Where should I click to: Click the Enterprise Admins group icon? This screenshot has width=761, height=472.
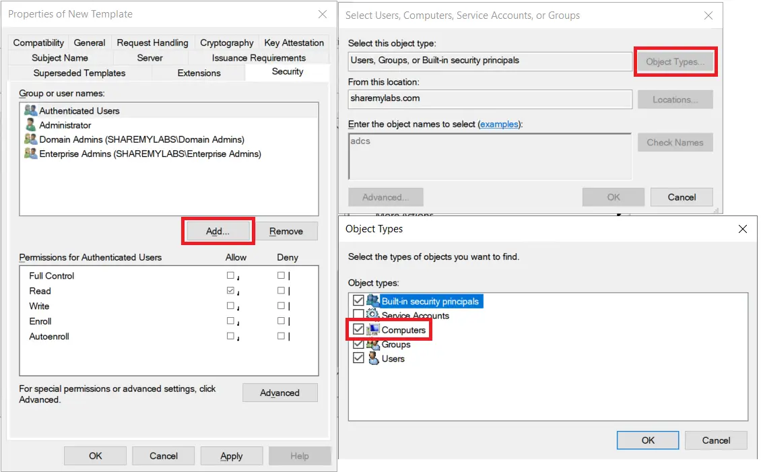[x=30, y=154]
